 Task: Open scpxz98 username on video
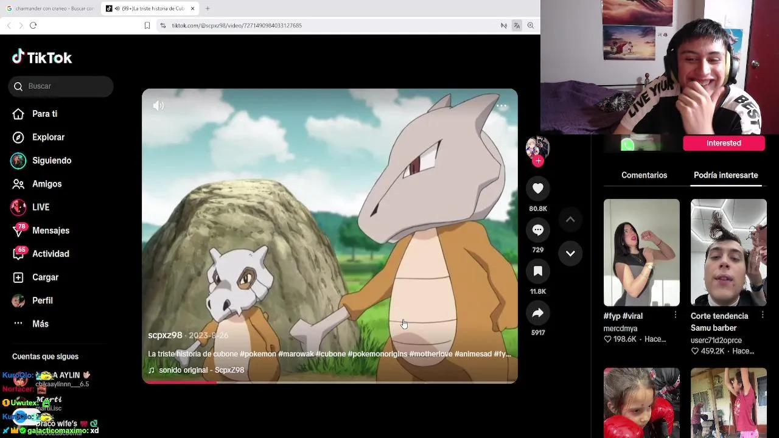165,335
